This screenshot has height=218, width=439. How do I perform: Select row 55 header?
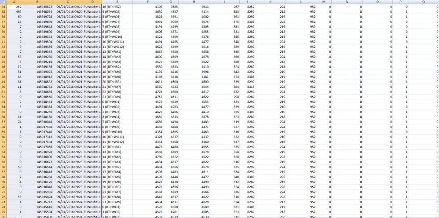pyautogui.click(x=4, y=112)
